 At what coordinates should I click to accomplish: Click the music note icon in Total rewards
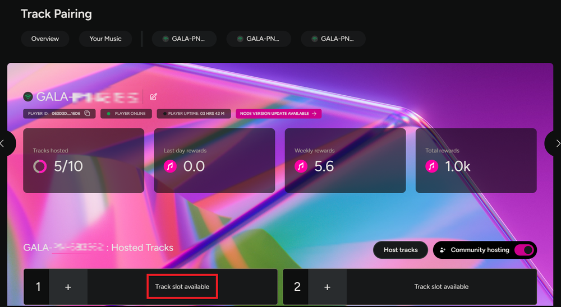click(432, 166)
